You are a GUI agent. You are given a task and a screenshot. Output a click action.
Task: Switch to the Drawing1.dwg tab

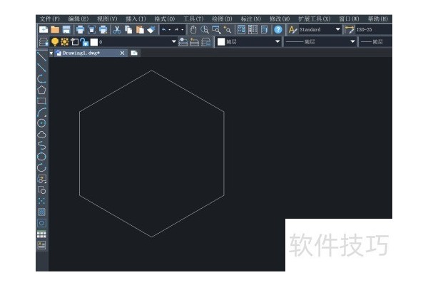point(82,53)
